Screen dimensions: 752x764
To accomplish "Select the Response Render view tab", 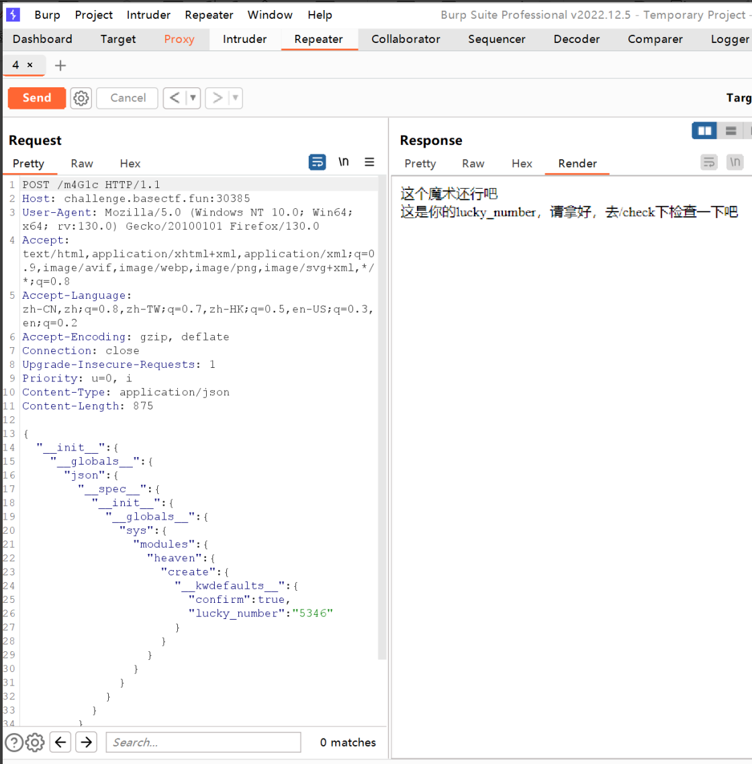I will tap(577, 164).
